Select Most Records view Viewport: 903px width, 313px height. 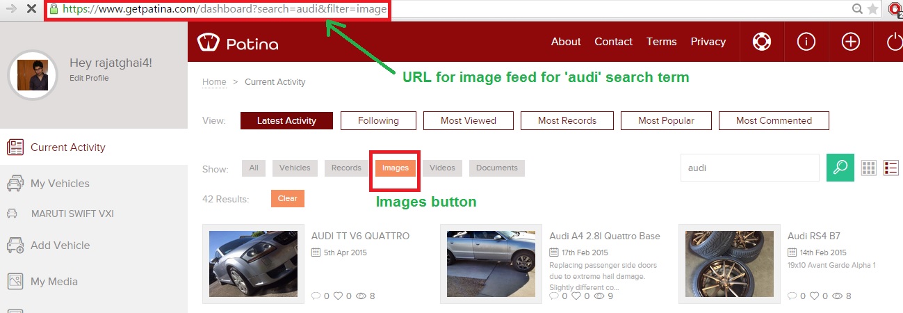coord(567,120)
